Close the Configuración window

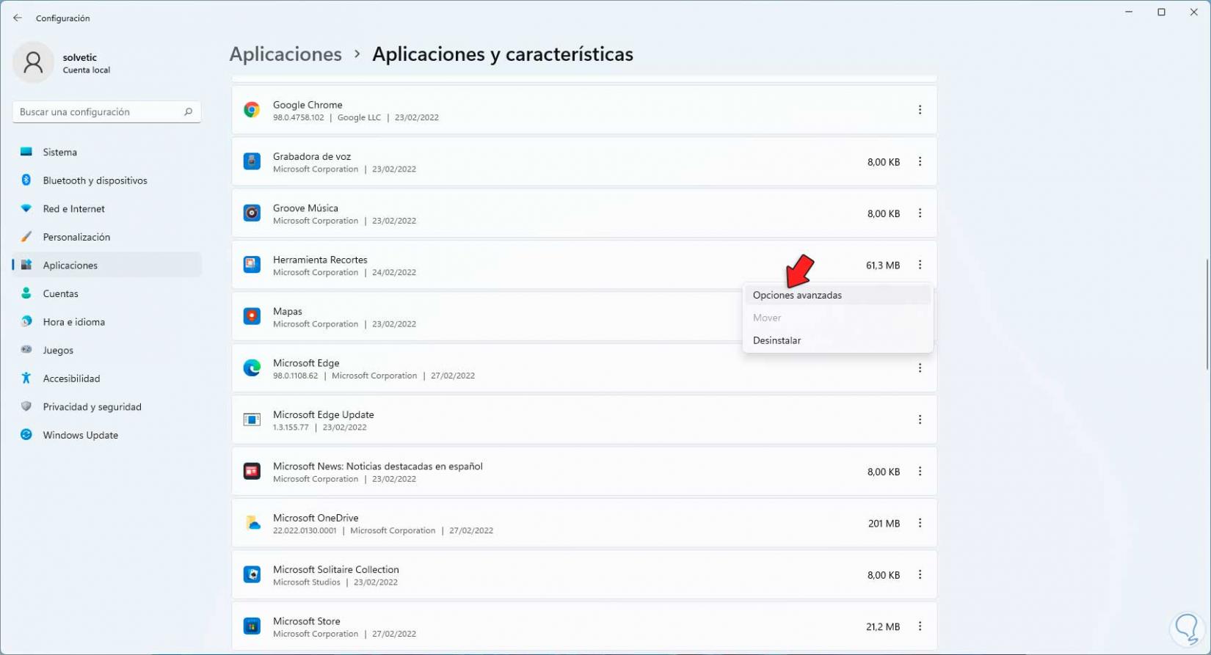pos(1194,12)
